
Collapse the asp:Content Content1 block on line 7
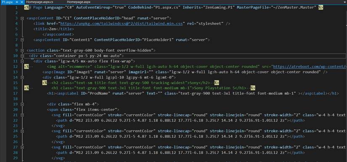(22, 40)
